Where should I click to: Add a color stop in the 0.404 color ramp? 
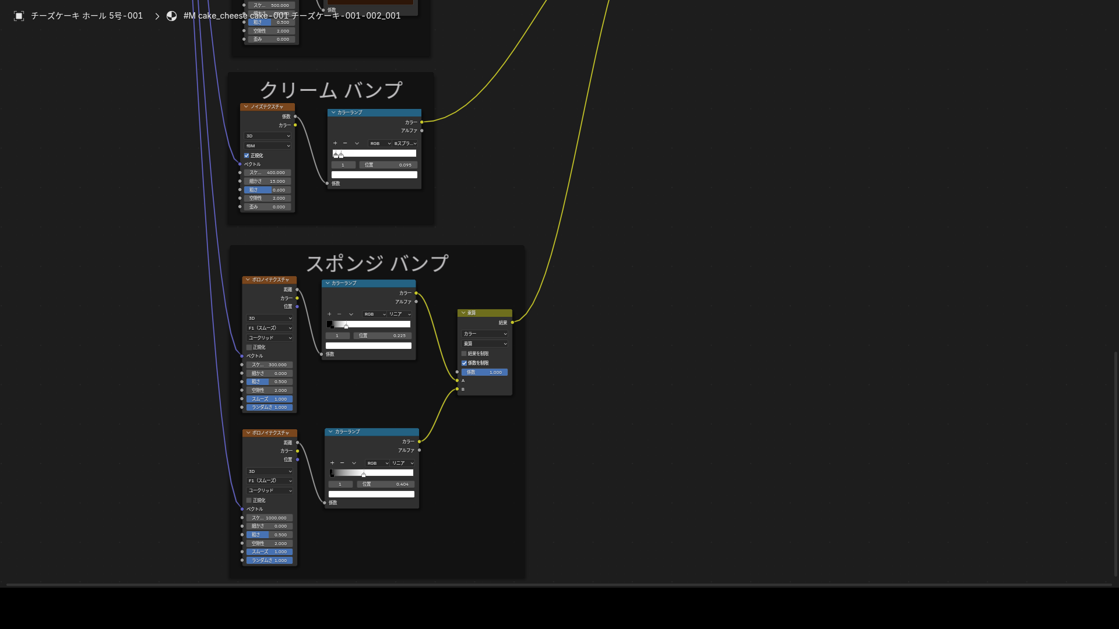pos(332,463)
